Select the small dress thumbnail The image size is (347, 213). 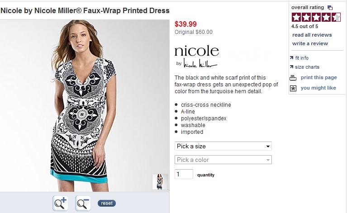[160, 181]
